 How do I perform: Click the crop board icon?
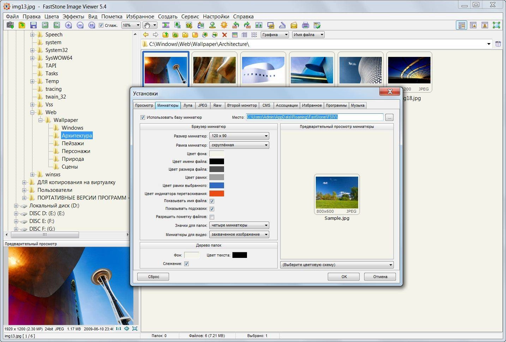[189, 25]
